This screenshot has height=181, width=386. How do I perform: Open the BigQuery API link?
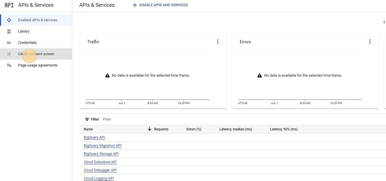94,137
